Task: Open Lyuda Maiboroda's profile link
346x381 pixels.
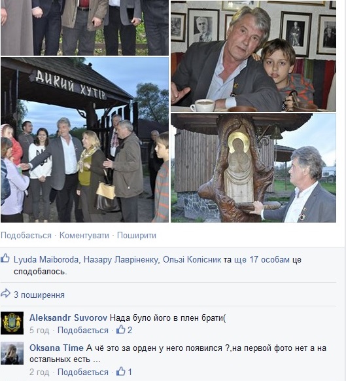Action: tap(46, 259)
